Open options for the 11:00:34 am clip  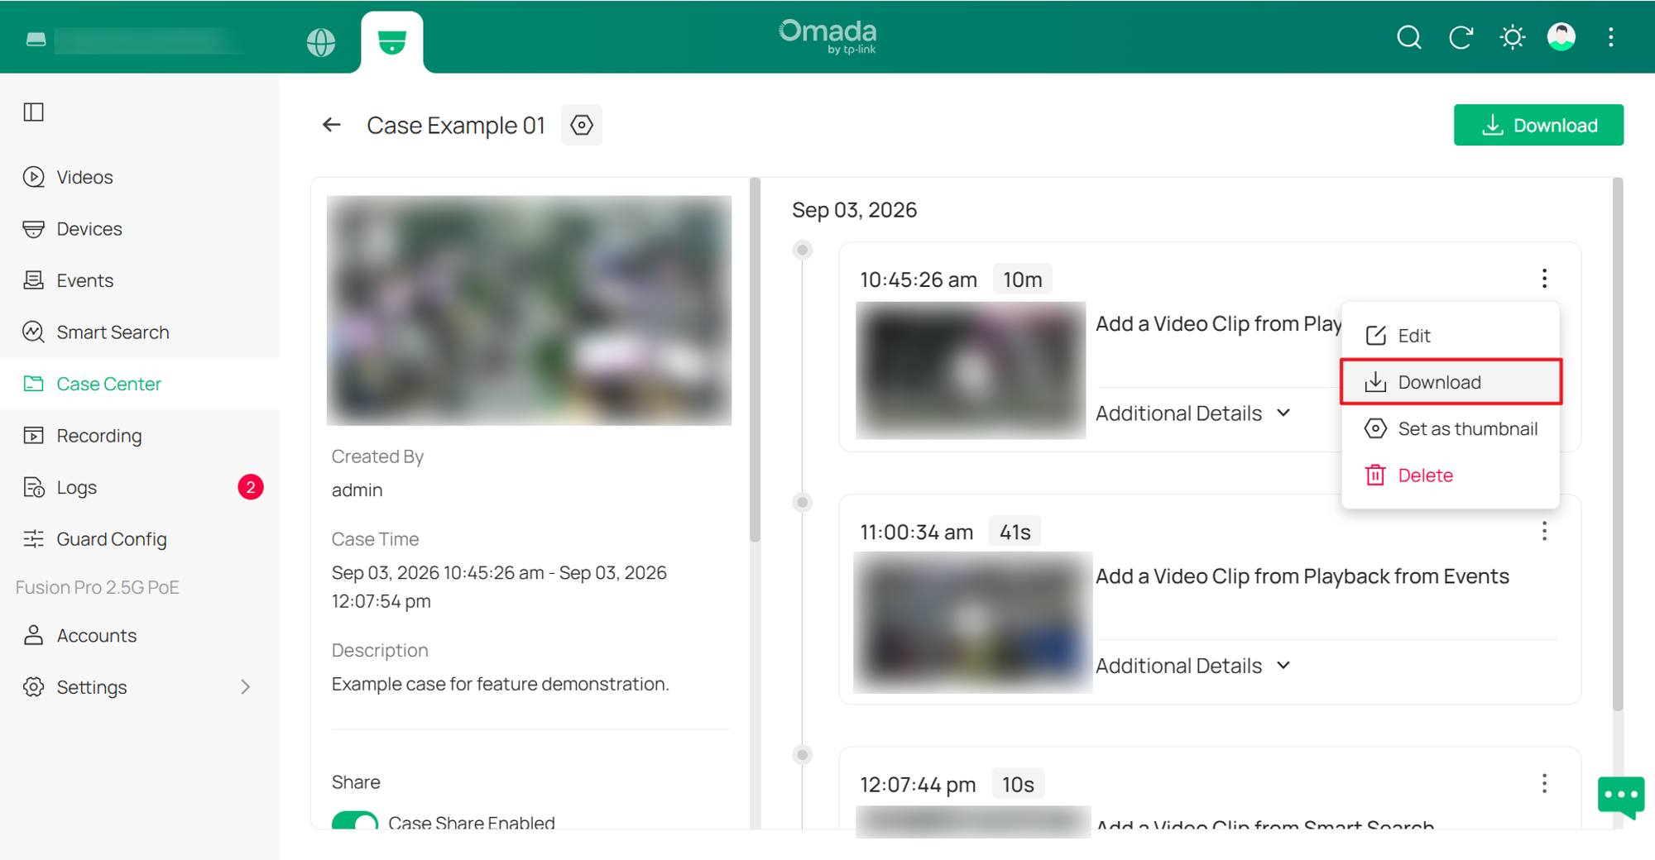[x=1544, y=532]
